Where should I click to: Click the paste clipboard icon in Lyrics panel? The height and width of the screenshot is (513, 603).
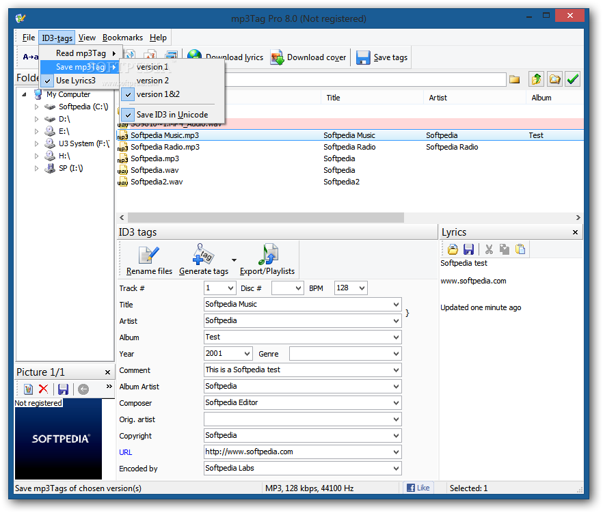click(520, 249)
